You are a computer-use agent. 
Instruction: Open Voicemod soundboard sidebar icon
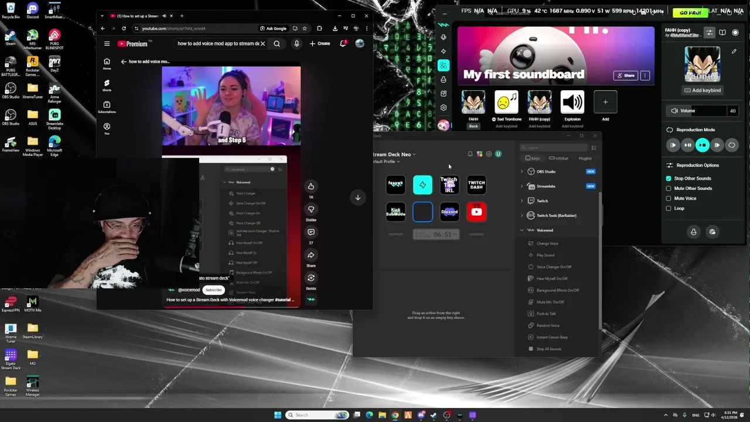444,66
